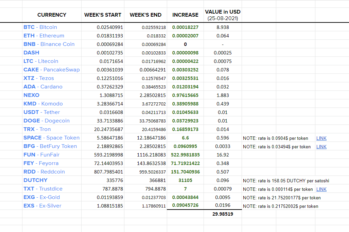Click DASH USD value 0.00025
The image size is (349, 232).
(x=223, y=53)
